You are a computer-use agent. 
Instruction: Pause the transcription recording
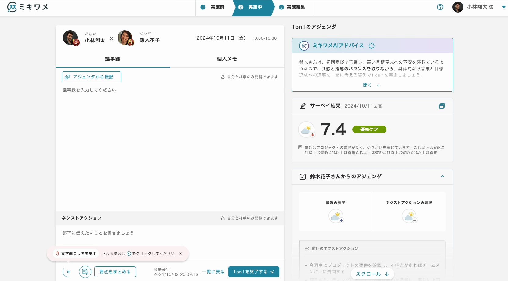(x=68, y=272)
